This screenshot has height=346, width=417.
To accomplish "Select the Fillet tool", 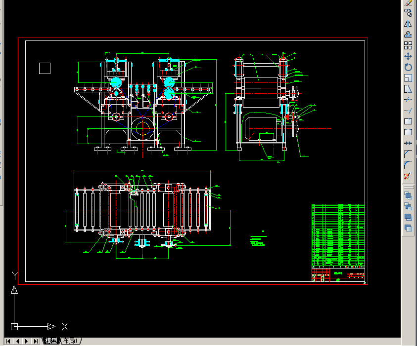I will click(408, 165).
